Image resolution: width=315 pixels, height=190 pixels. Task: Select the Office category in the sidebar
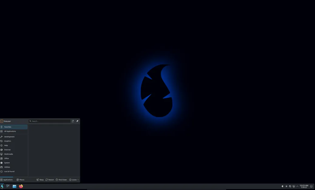(x=6, y=158)
